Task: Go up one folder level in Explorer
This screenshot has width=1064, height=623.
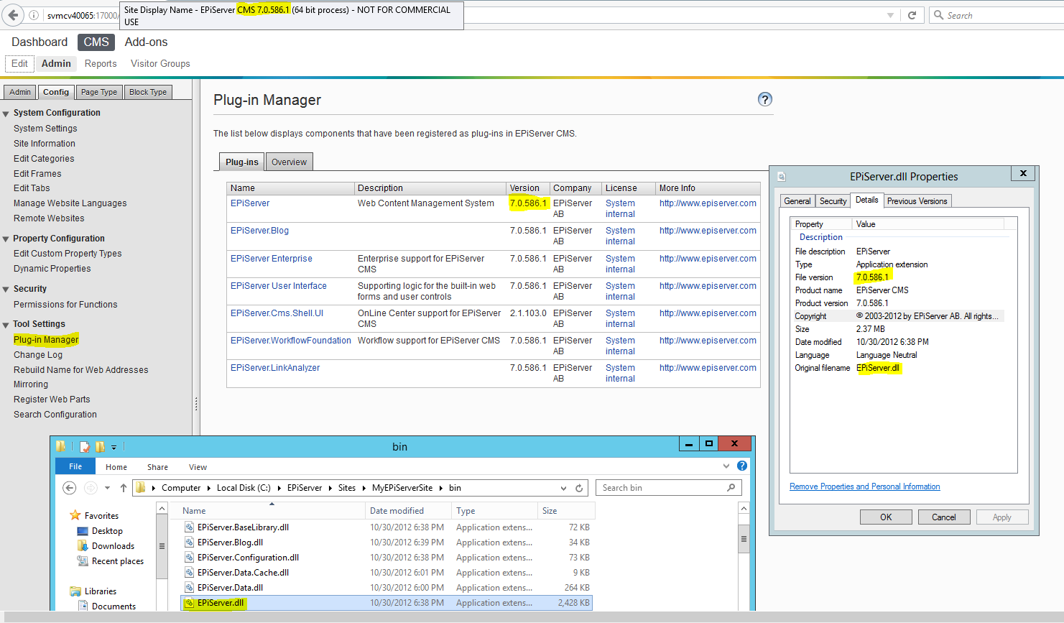Action: (124, 488)
